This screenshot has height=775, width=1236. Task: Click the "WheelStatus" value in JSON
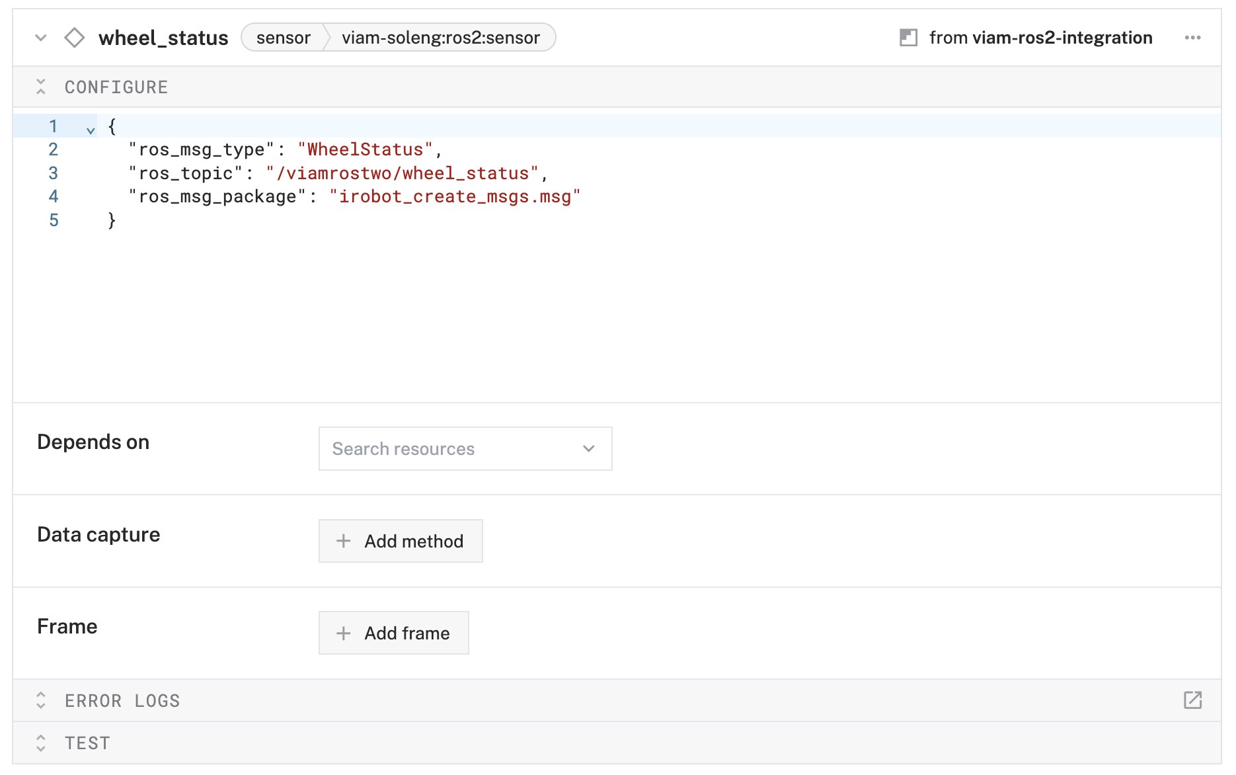click(x=365, y=149)
